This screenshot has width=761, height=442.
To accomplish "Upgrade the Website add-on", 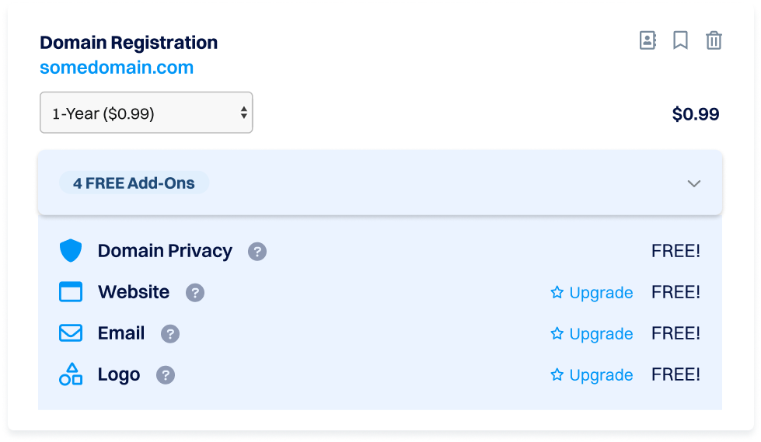I will (592, 293).
